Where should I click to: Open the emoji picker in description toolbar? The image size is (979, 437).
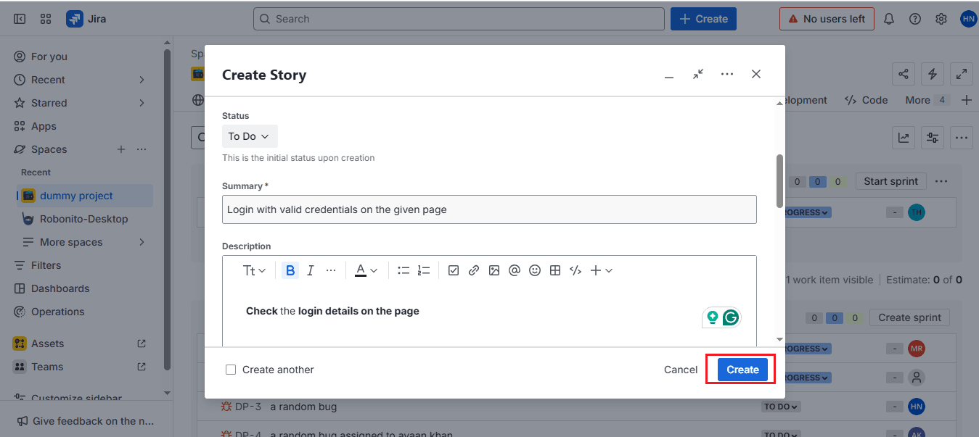535,270
